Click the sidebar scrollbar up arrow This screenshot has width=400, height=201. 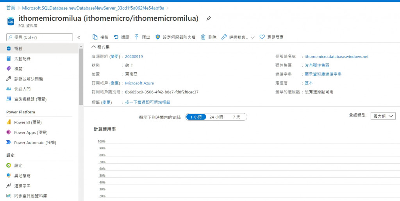coord(81,46)
